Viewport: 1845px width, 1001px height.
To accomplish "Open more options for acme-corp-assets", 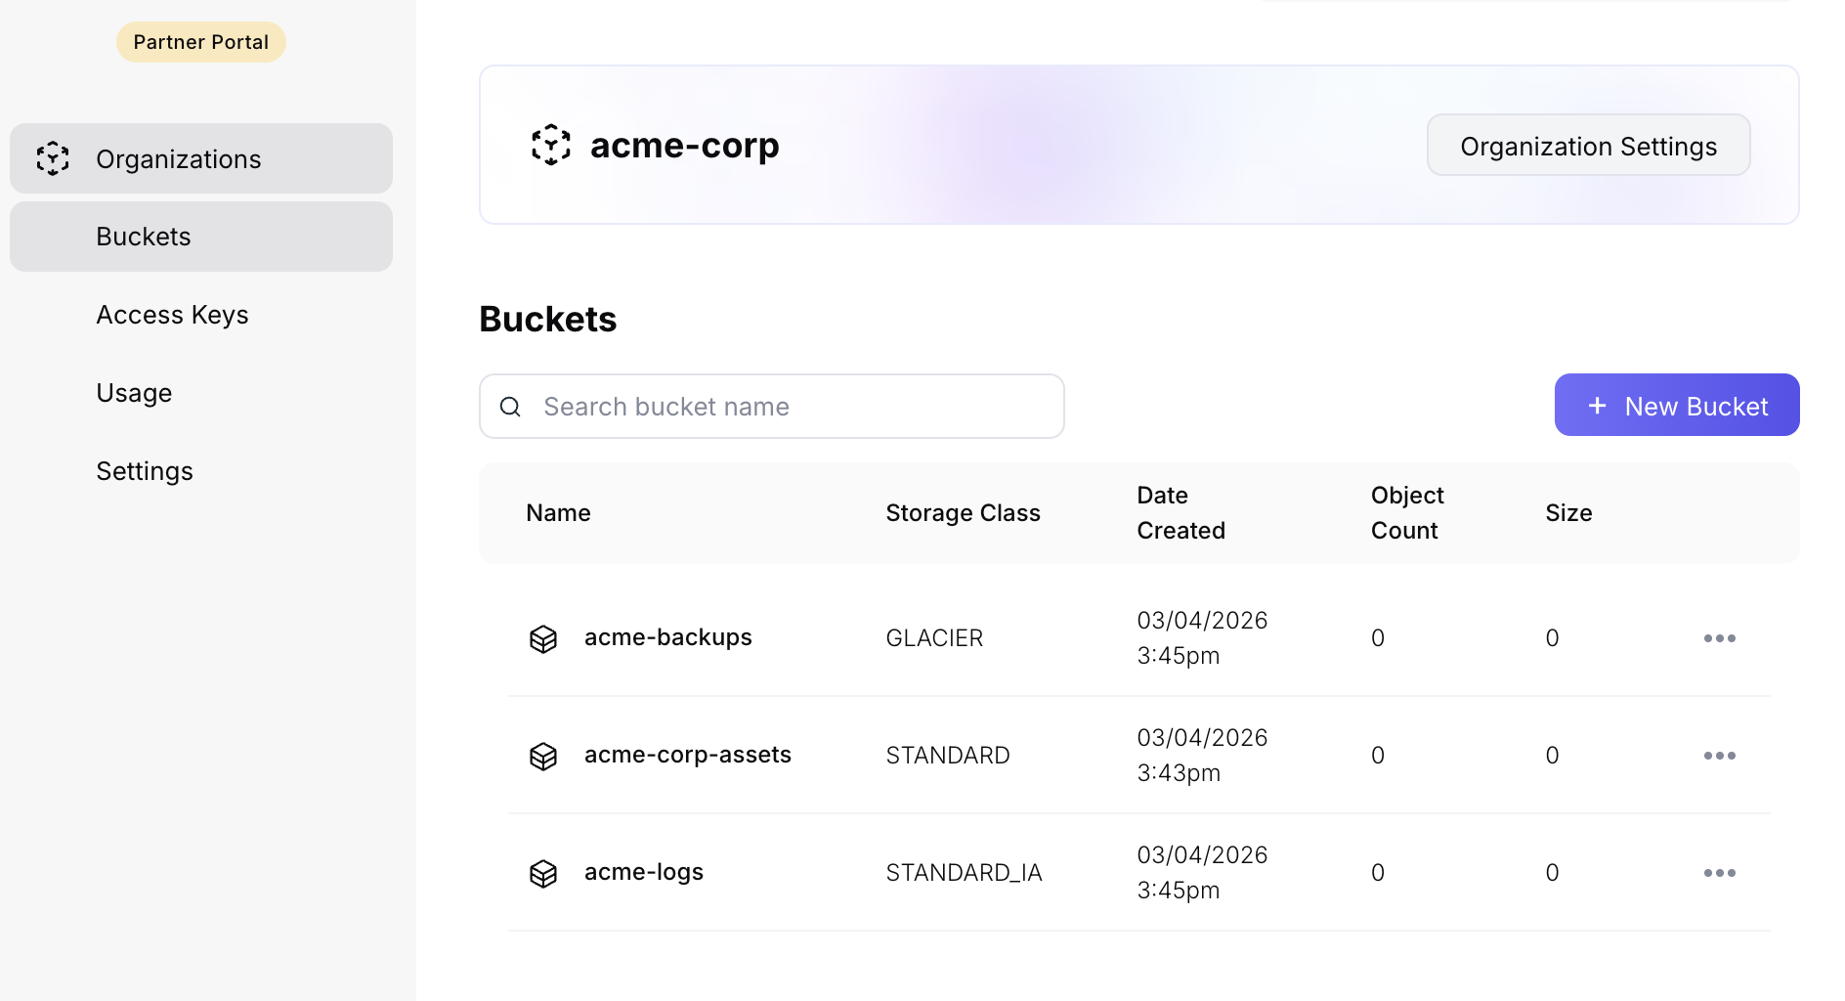I will point(1719,756).
